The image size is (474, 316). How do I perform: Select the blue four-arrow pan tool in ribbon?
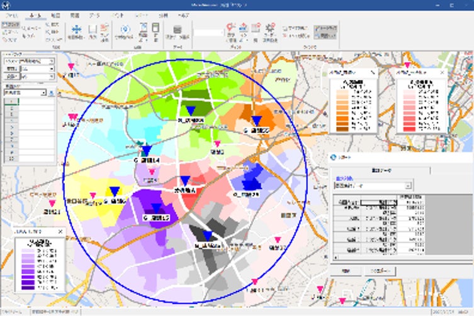[77, 28]
